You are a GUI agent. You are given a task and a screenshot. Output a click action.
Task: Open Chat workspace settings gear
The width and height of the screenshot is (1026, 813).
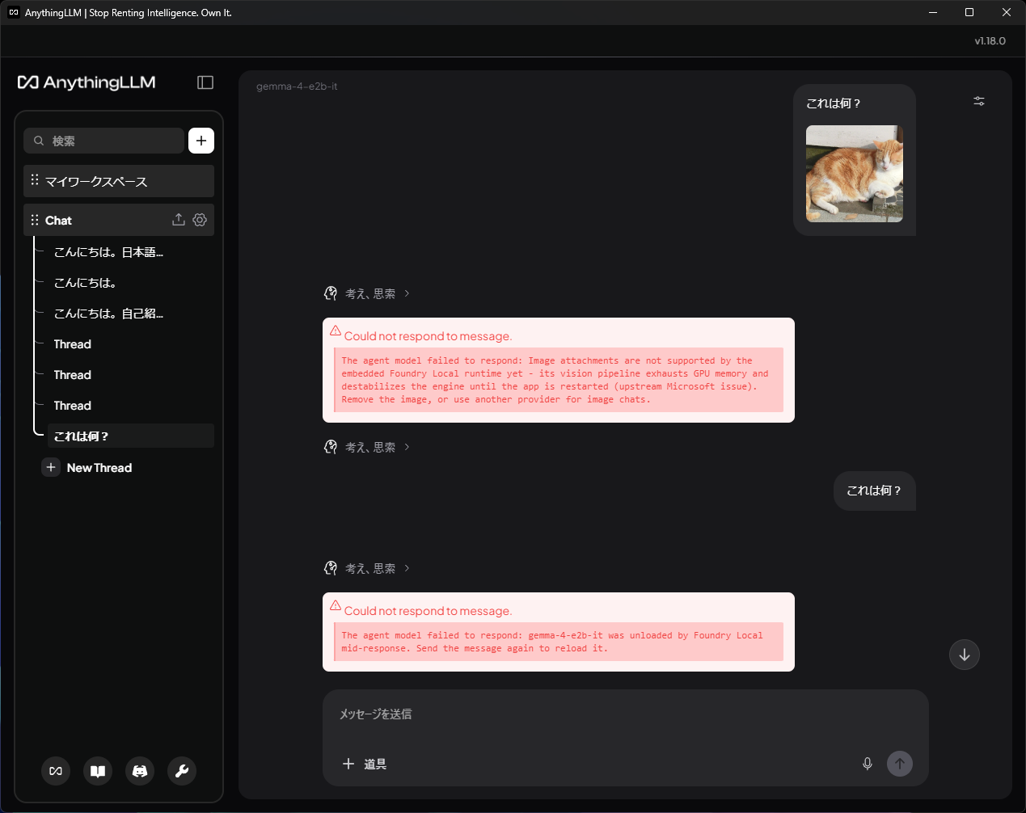200,220
